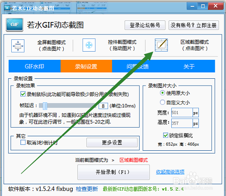Viewport: 226px width, 196px height.
Task: Click the 控件截图模式 label
Action: [122, 42]
